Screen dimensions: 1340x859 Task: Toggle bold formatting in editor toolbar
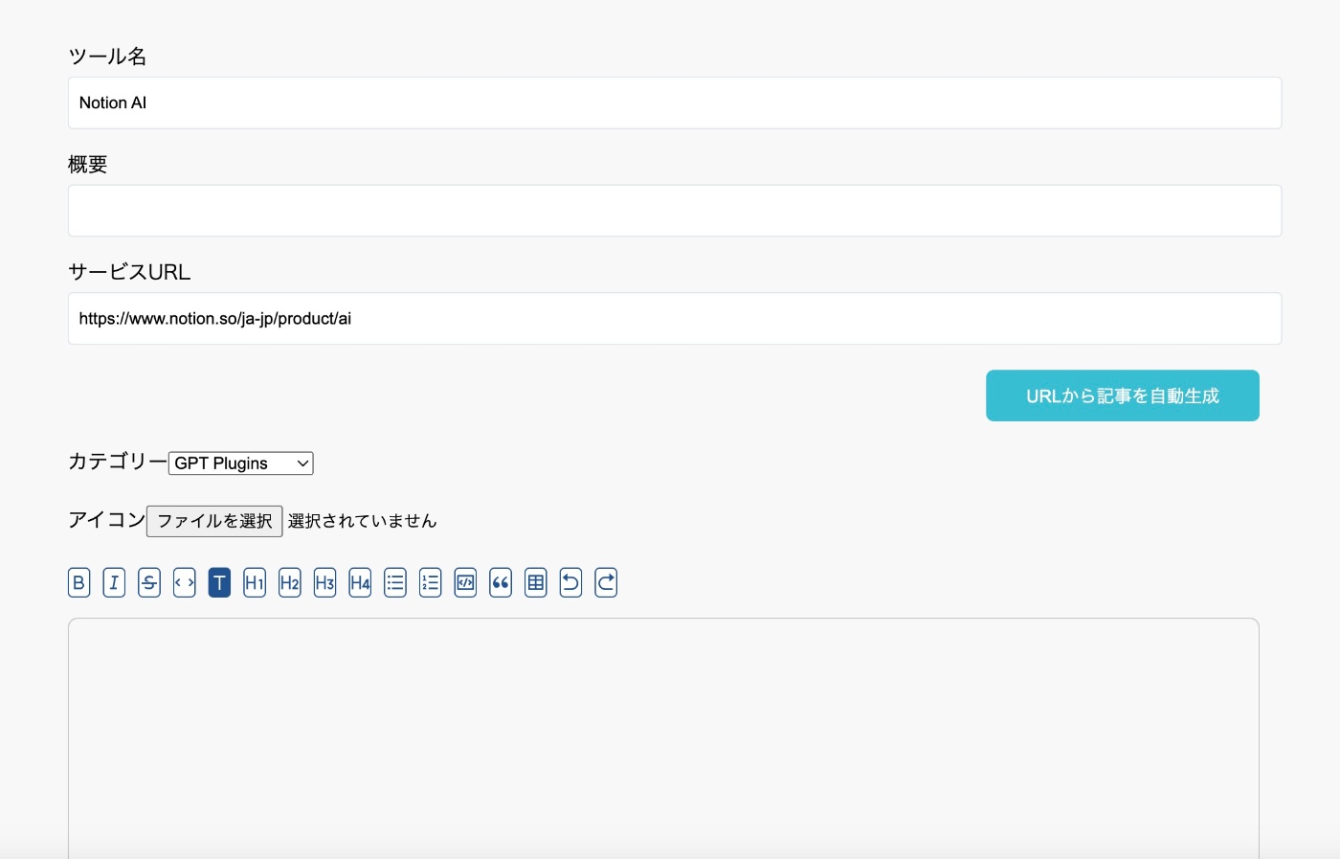[x=78, y=582]
